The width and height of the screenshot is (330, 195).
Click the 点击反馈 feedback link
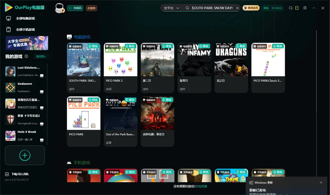tap(201, 186)
